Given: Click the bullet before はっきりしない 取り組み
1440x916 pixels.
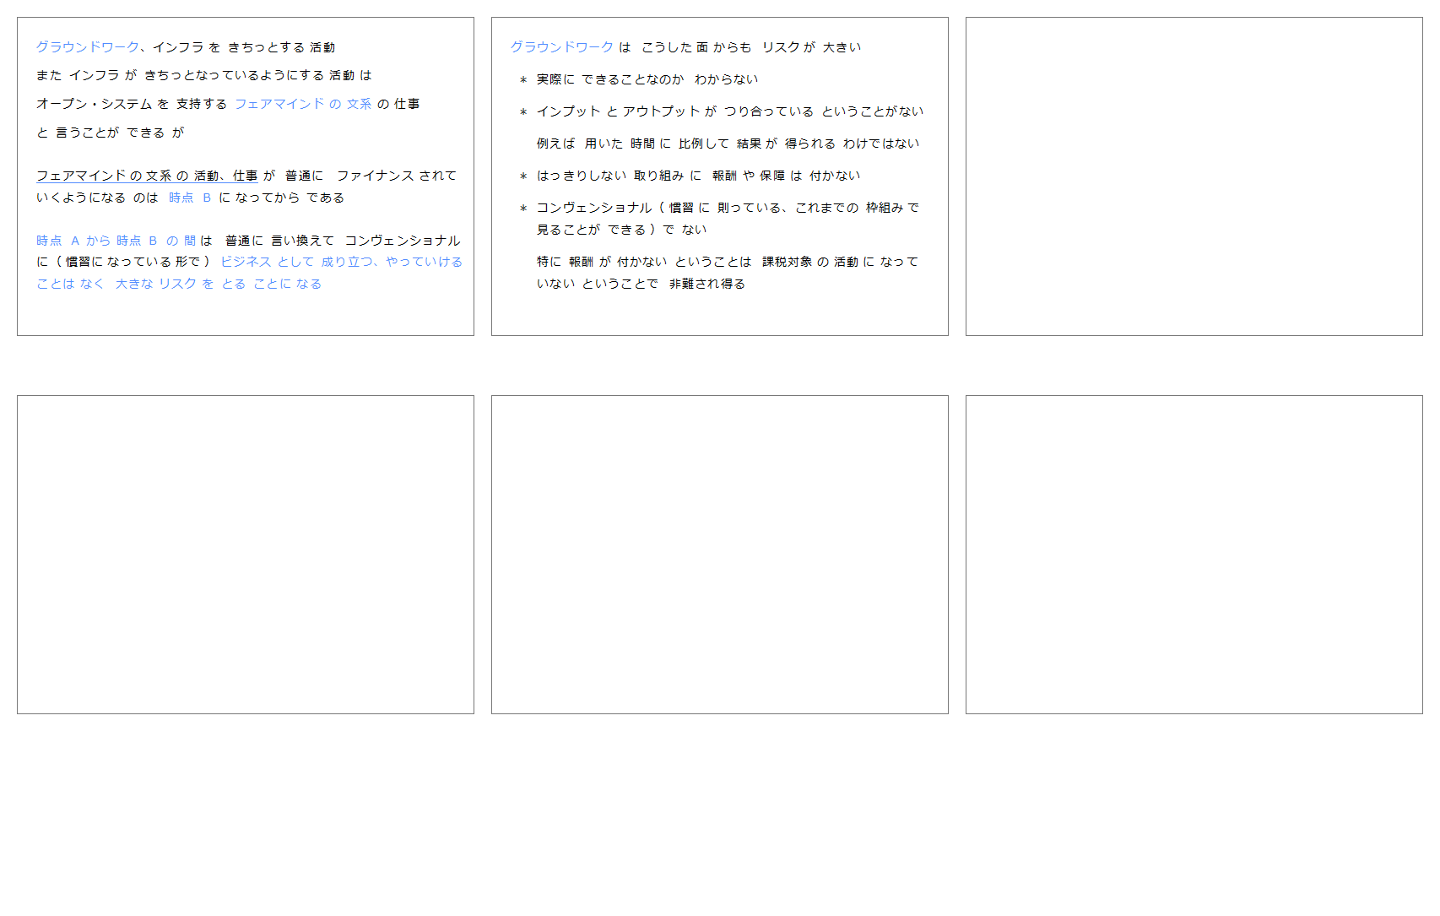Looking at the screenshot, I should [x=523, y=176].
